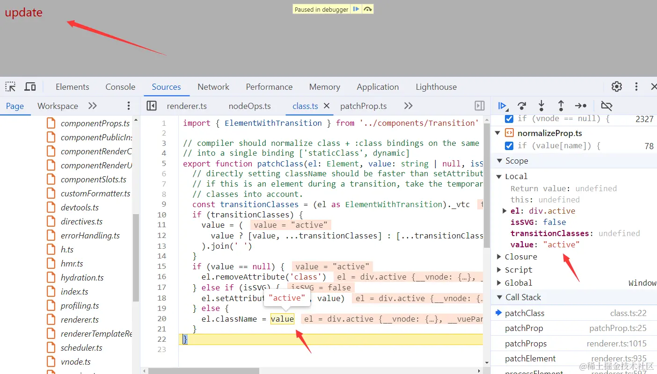This screenshot has width=657, height=374.
Task: Step out of current function
Action: pyautogui.click(x=561, y=106)
